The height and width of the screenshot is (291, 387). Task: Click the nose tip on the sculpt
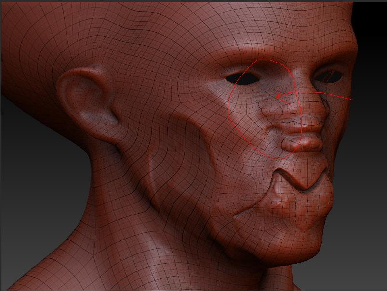click(x=303, y=144)
